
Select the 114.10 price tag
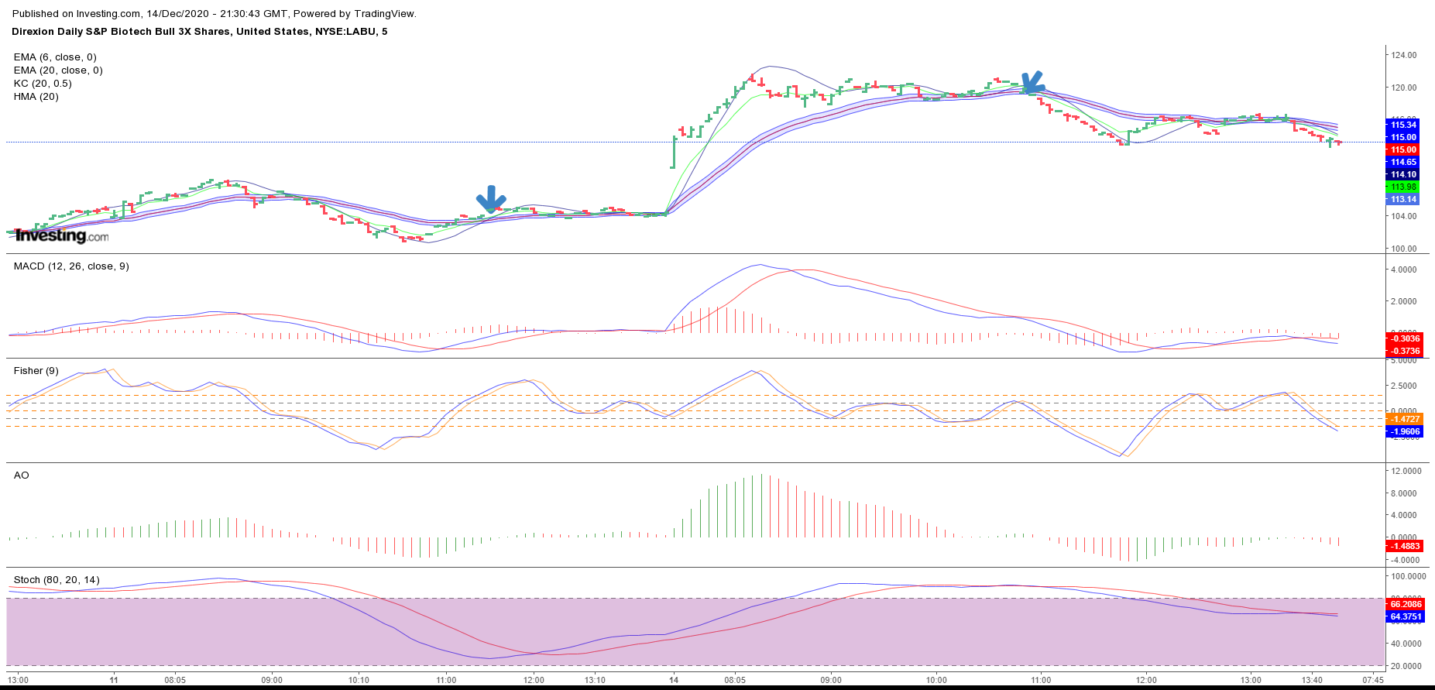1403,174
